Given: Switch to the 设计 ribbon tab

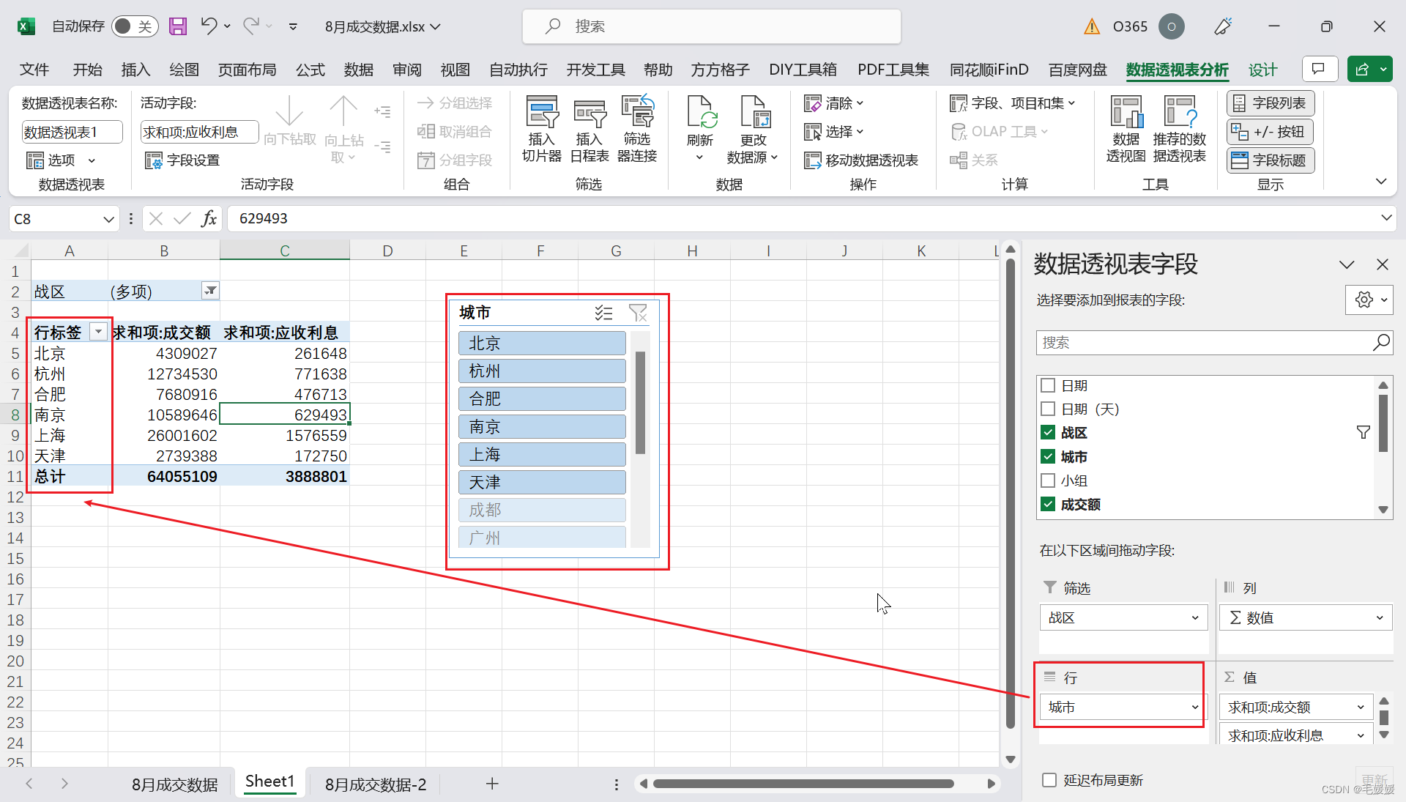Looking at the screenshot, I should coord(1262,70).
